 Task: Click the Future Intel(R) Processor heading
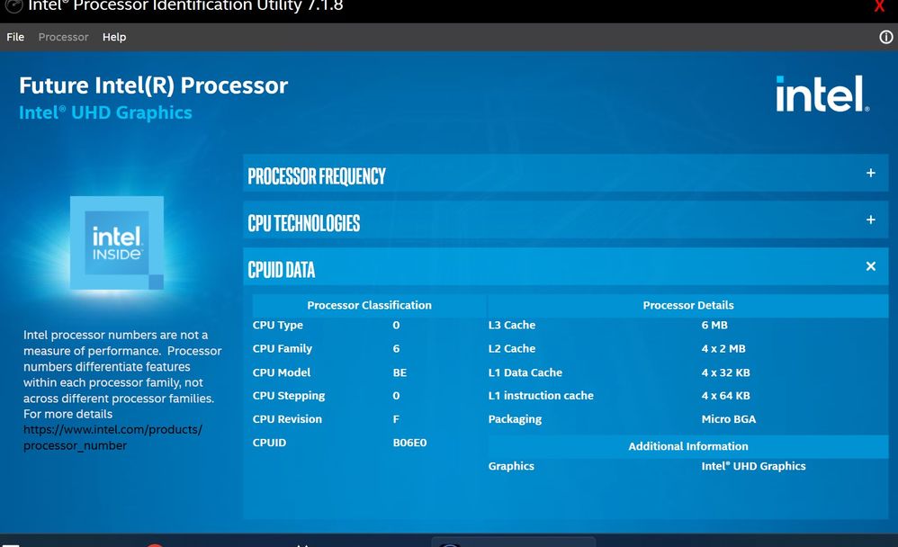(153, 86)
